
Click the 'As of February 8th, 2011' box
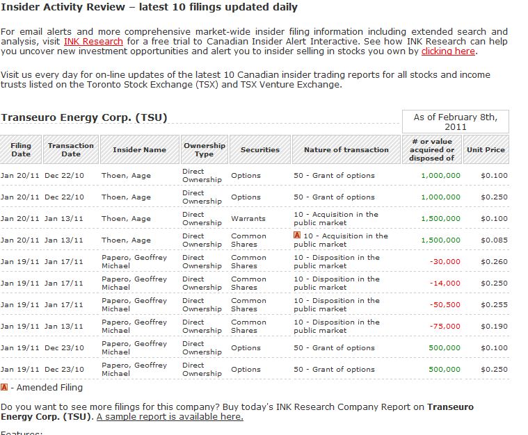coord(455,122)
